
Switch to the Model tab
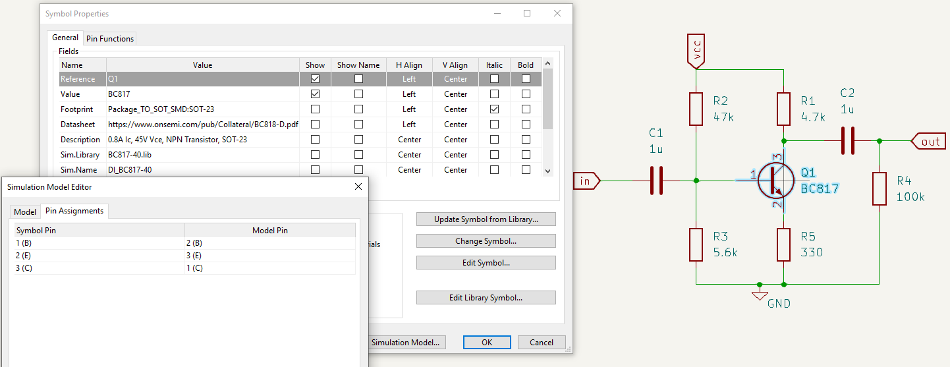point(25,212)
